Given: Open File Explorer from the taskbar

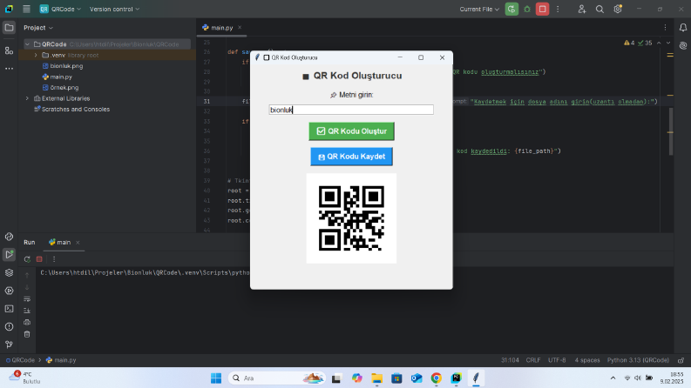Looking at the screenshot, I should coord(376,378).
